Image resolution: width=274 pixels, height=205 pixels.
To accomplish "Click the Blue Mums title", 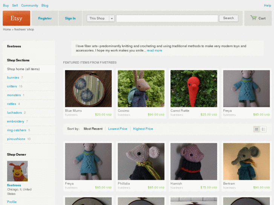I will point(73,111).
